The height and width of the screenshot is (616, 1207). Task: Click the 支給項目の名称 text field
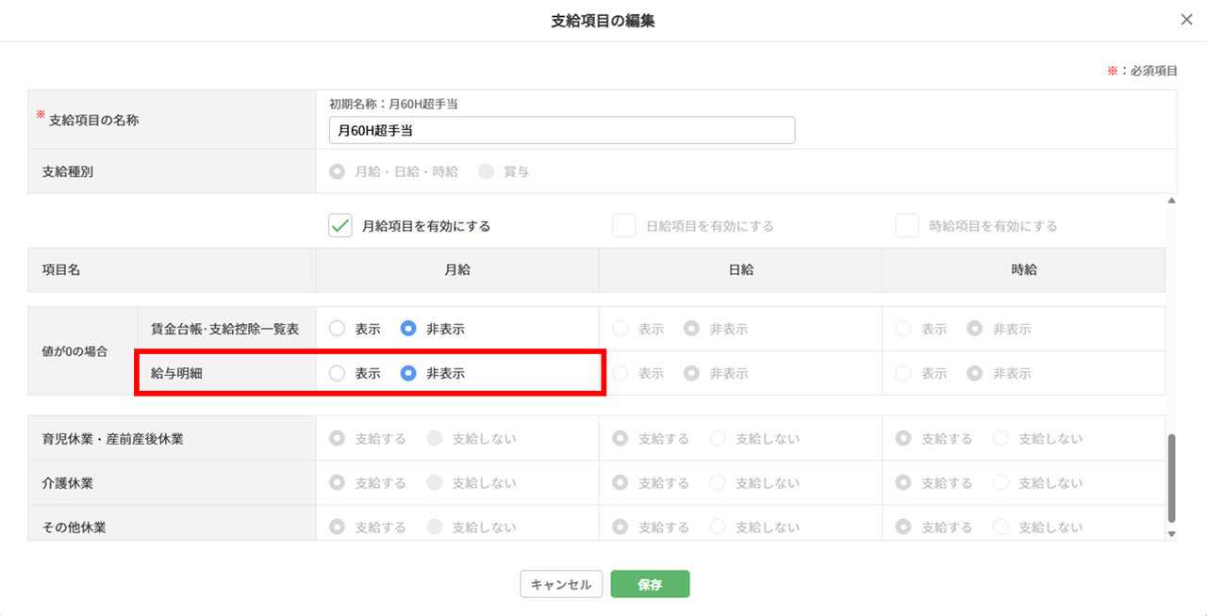pyautogui.click(x=561, y=131)
